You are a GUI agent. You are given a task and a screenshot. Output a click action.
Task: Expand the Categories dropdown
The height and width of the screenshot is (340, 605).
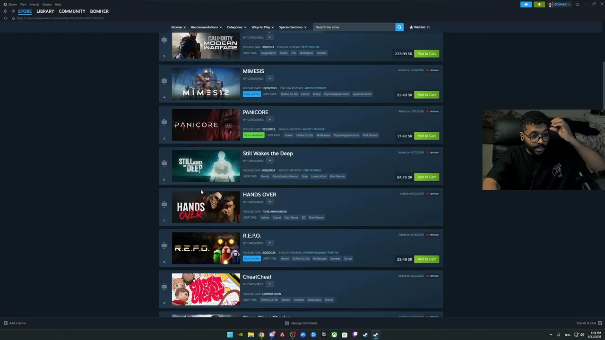point(236,27)
